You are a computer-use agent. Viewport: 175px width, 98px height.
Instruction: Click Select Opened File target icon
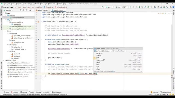click(x=21, y=10)
